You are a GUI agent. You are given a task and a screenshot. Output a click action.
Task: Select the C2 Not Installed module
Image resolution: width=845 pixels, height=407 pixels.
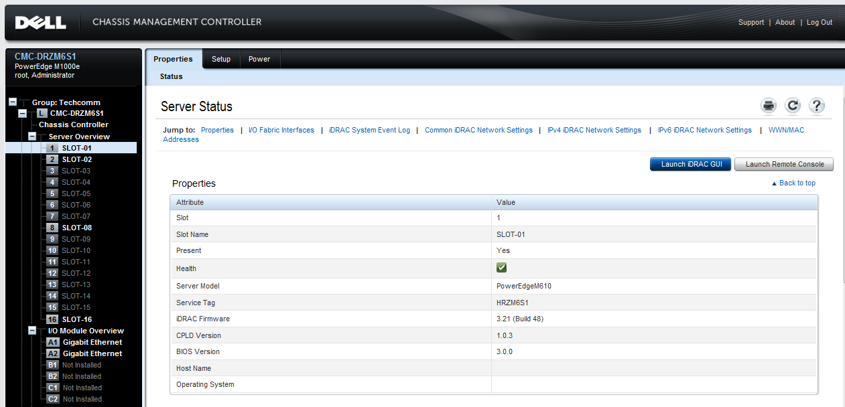tap(82, 399)
